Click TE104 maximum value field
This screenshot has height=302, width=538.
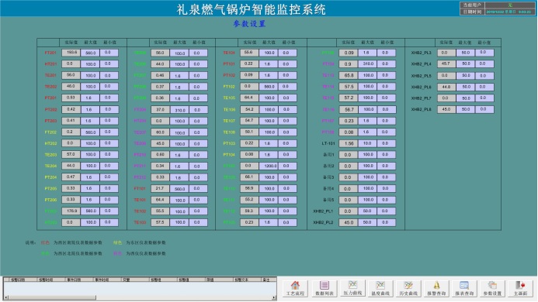coord(269,53)
